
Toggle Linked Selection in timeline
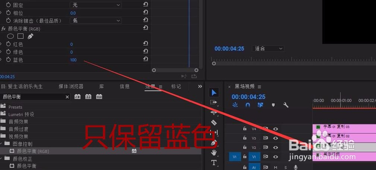[261, 105]
